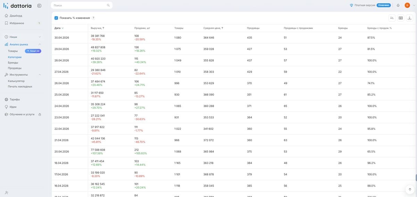Open the account dropdown arrow next to the avatar

pos(414,5)
